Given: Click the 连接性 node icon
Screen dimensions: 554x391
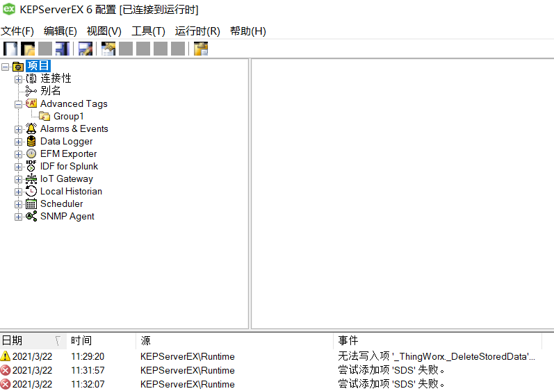Looking at the screenshot, I should [31, 78].
